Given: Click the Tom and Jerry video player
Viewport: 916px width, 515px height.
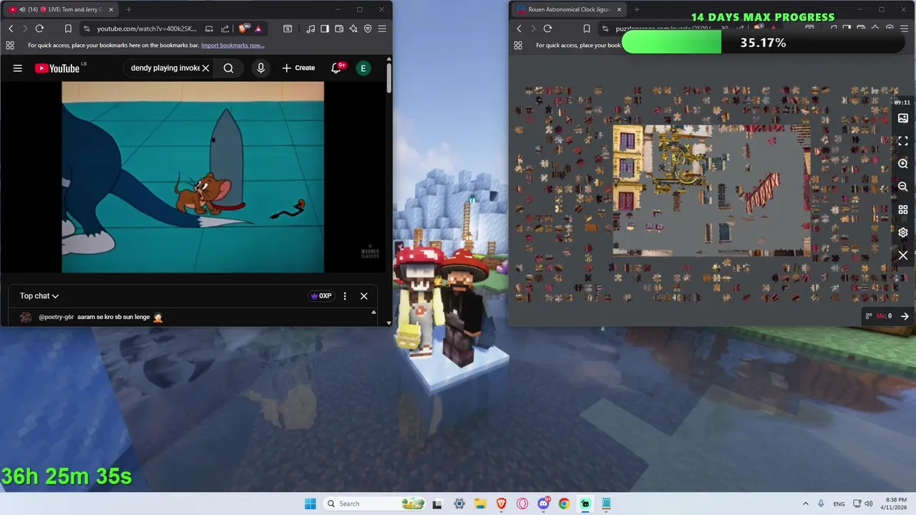Looking at the screenshot, I should 193,177.
